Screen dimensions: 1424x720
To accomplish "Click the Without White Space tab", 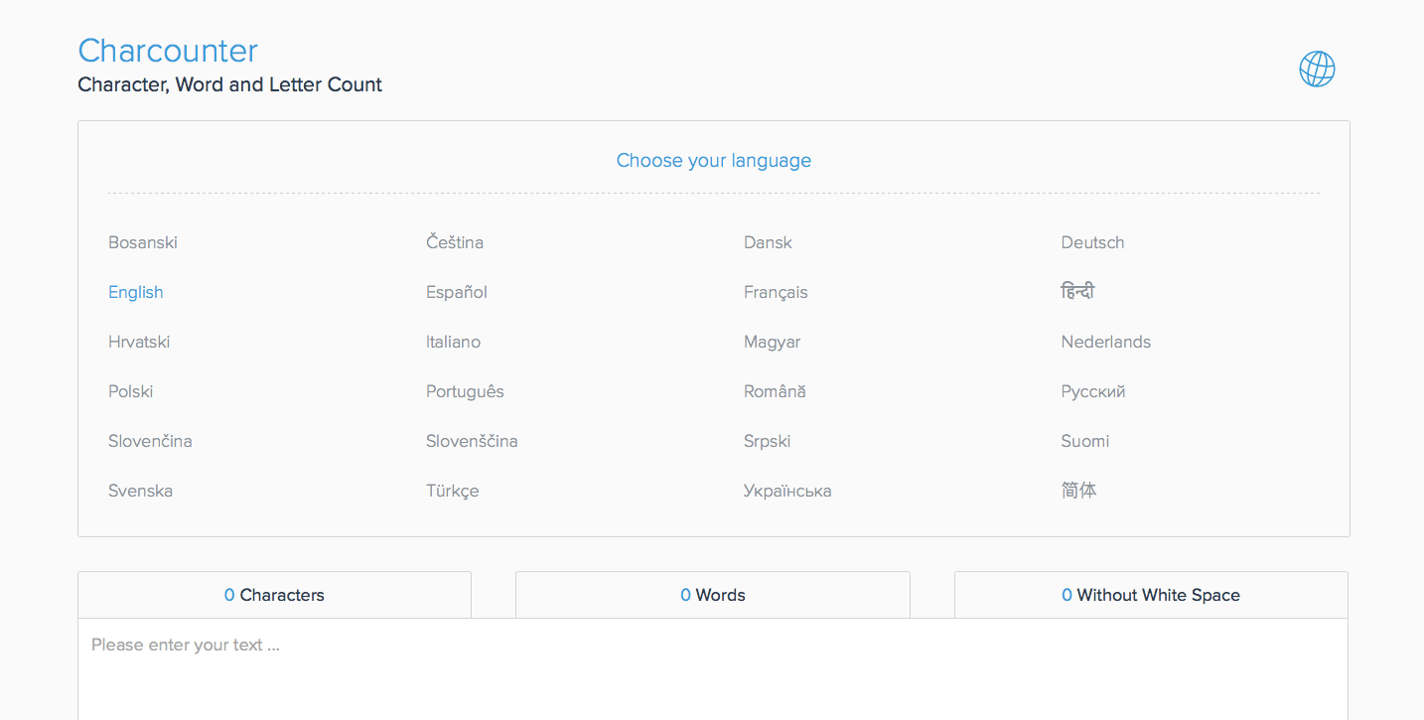I will point(1151,595).
